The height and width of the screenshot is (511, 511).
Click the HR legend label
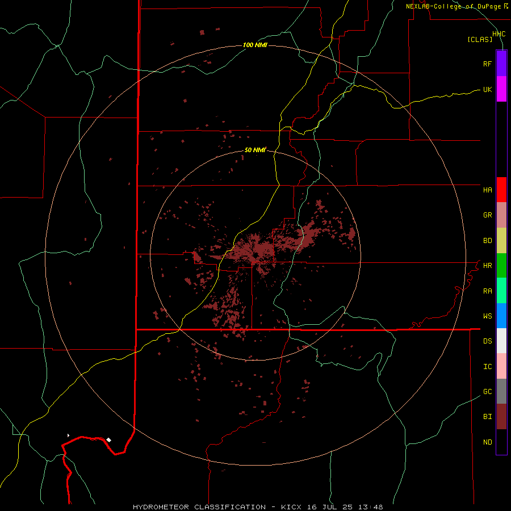click(x=487, y=266)
